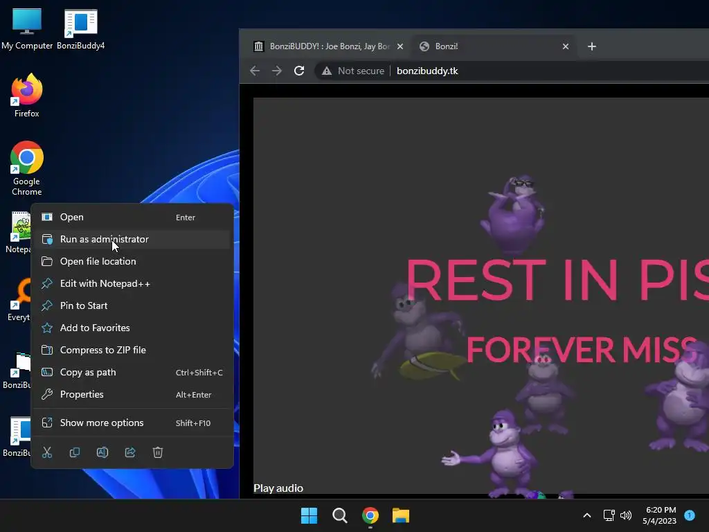The image size is (709, 532).
Task: Open network status in tray
Action: (609, 515)
